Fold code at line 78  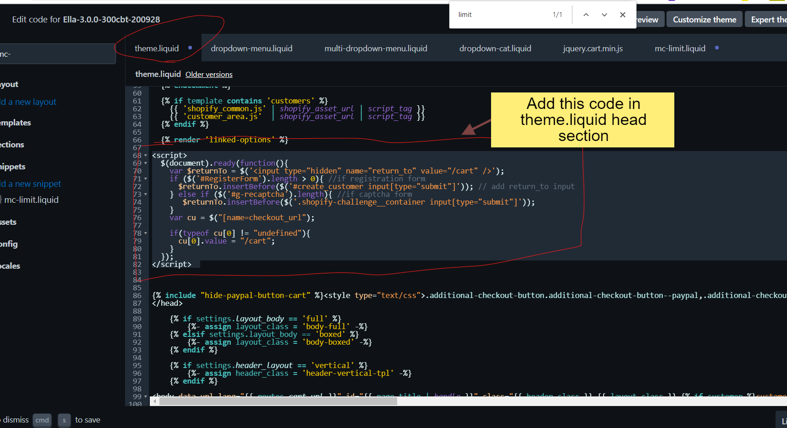click(146, 233)
